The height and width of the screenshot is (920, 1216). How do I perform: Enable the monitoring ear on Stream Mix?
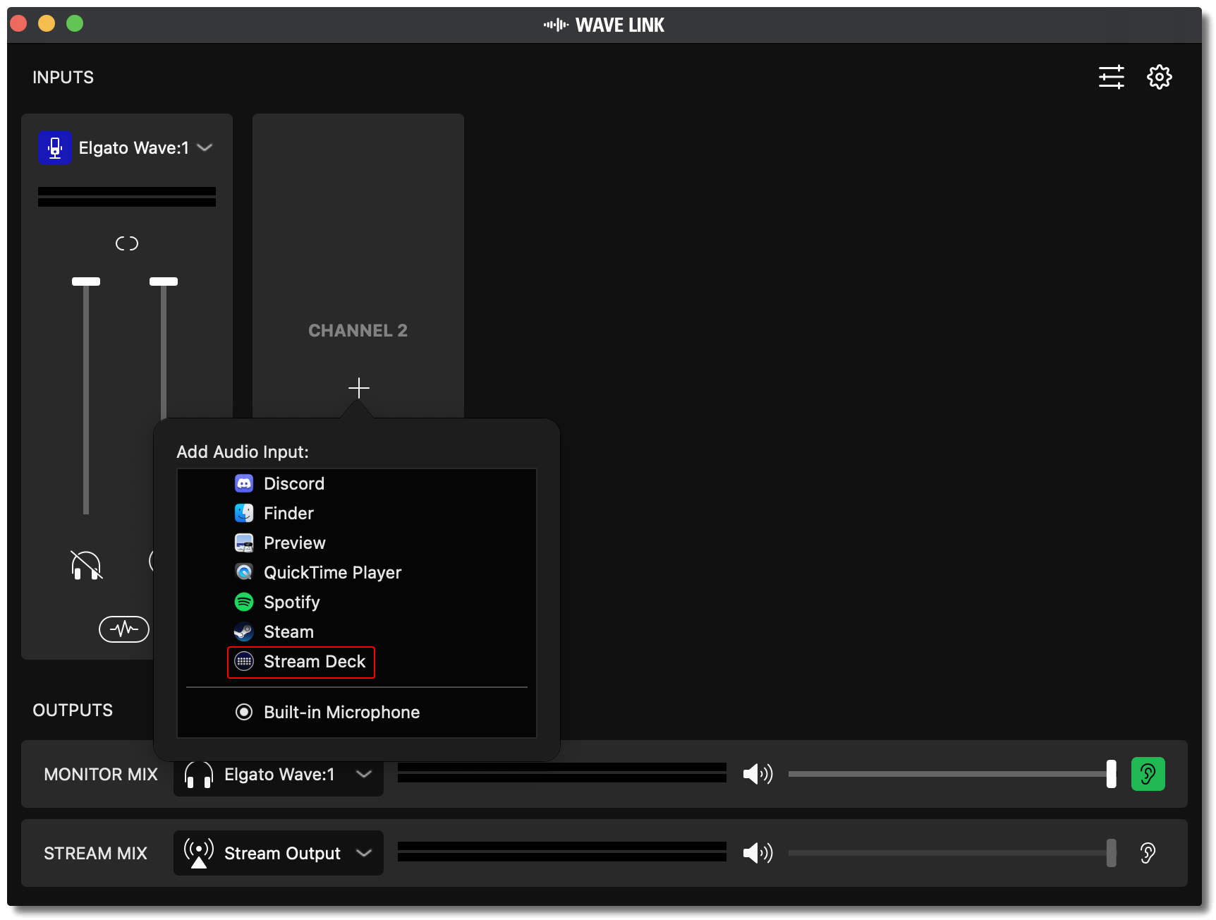tap(1148, 853)
